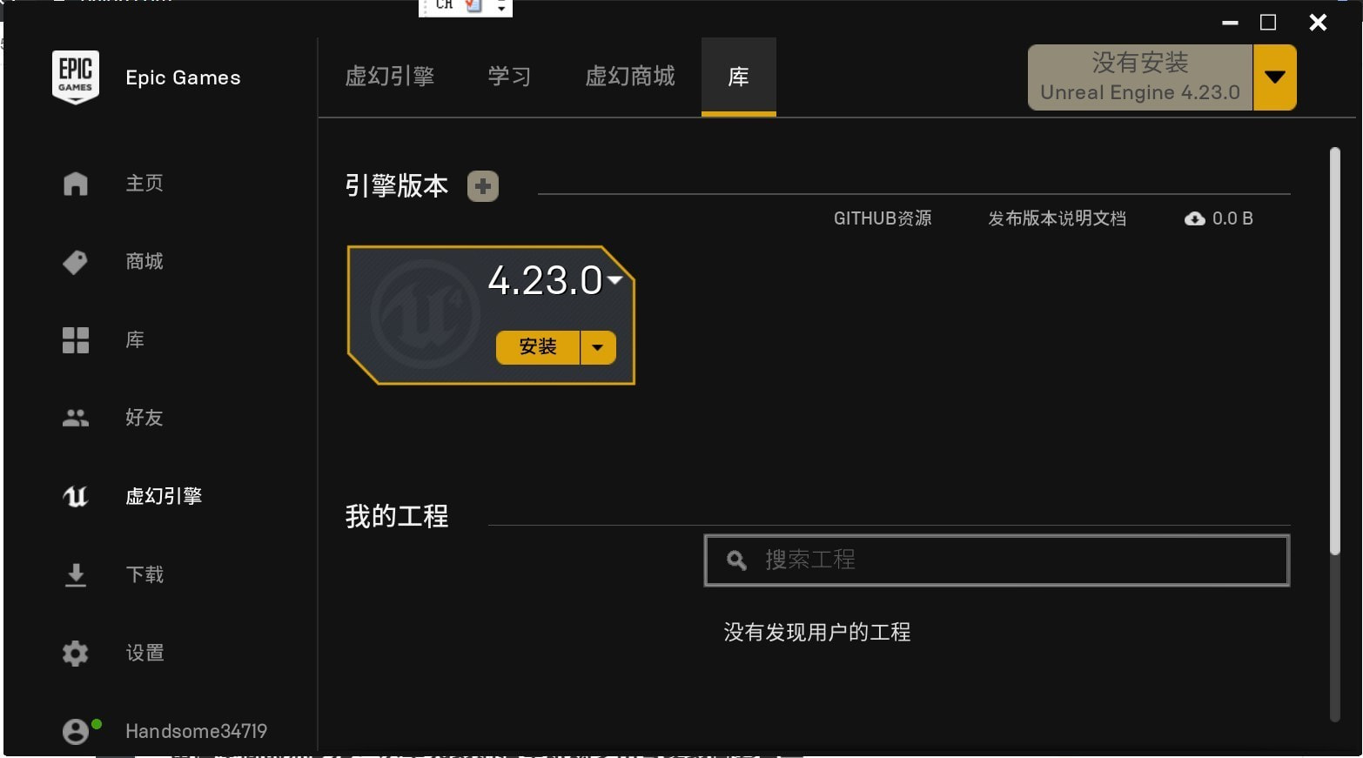
Task: Open the 发布版本说明文档 release notes link
Action: click(1057, 219)
